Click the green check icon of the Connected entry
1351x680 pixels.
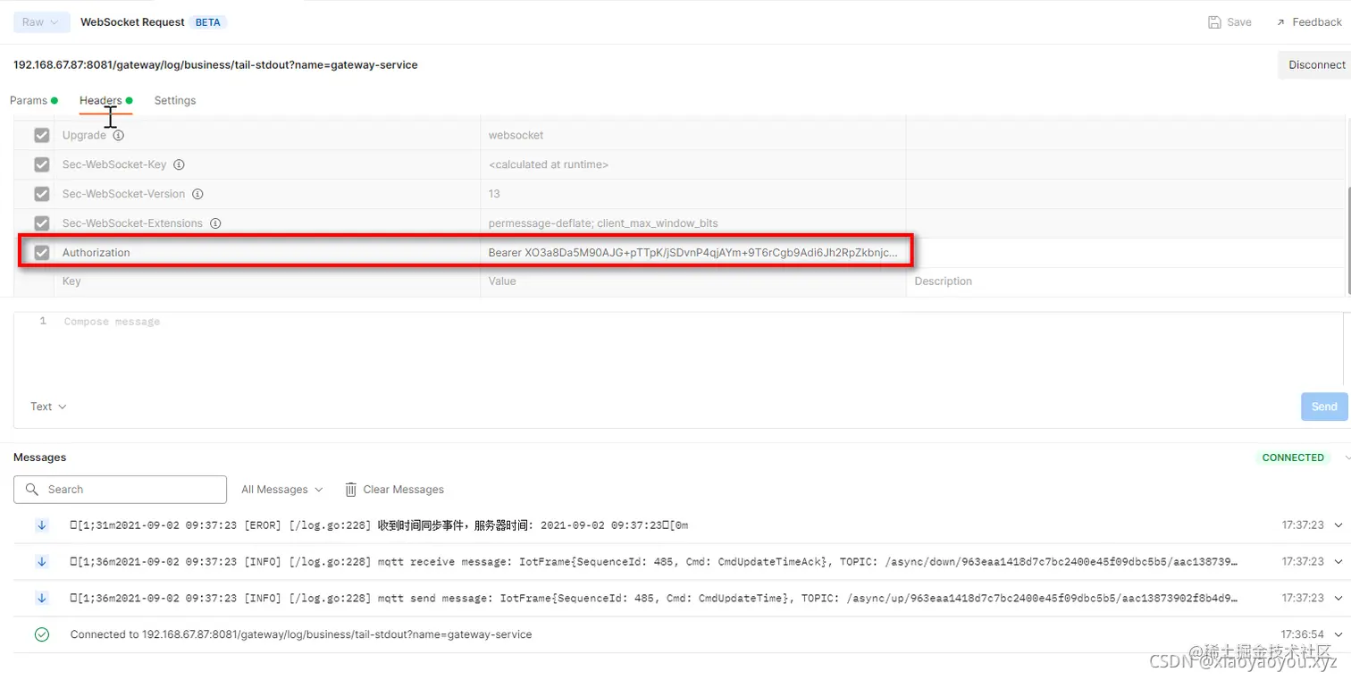point(42,634)
